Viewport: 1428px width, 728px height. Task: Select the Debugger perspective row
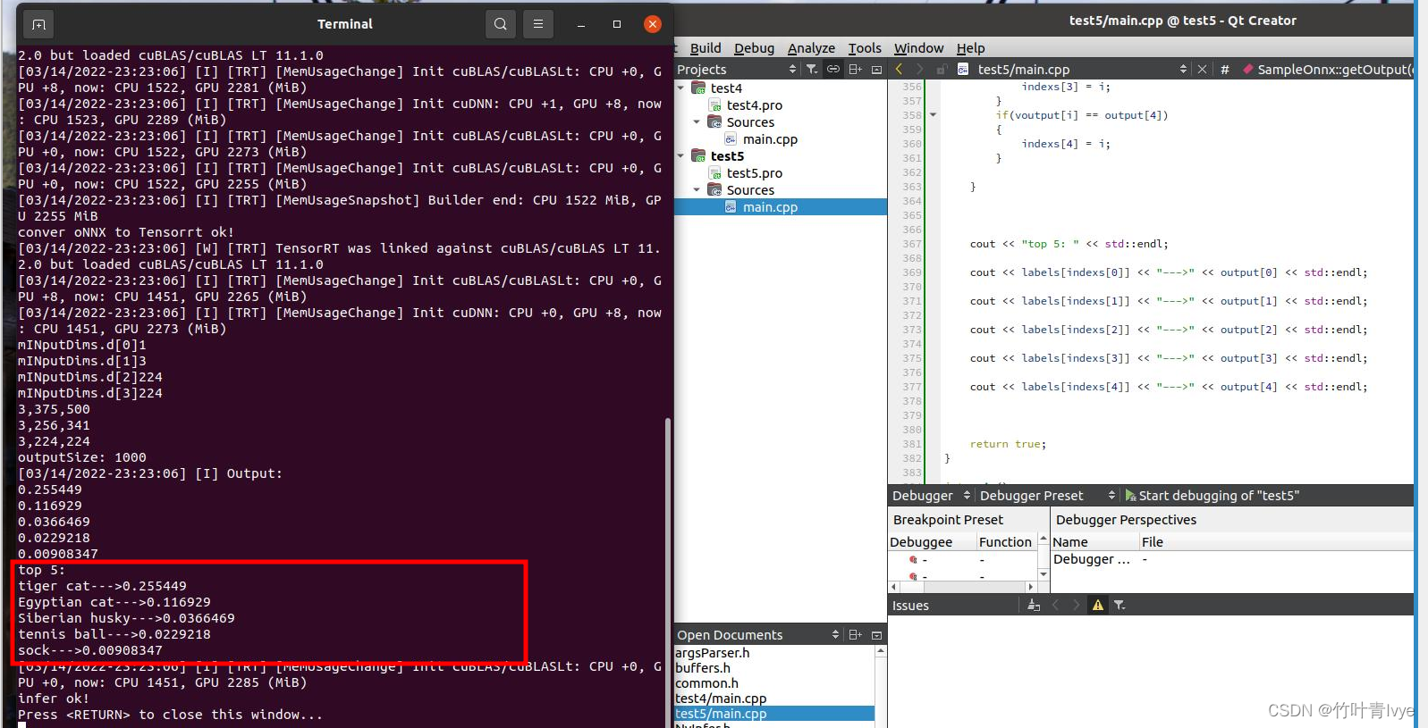coord(1232,559)
